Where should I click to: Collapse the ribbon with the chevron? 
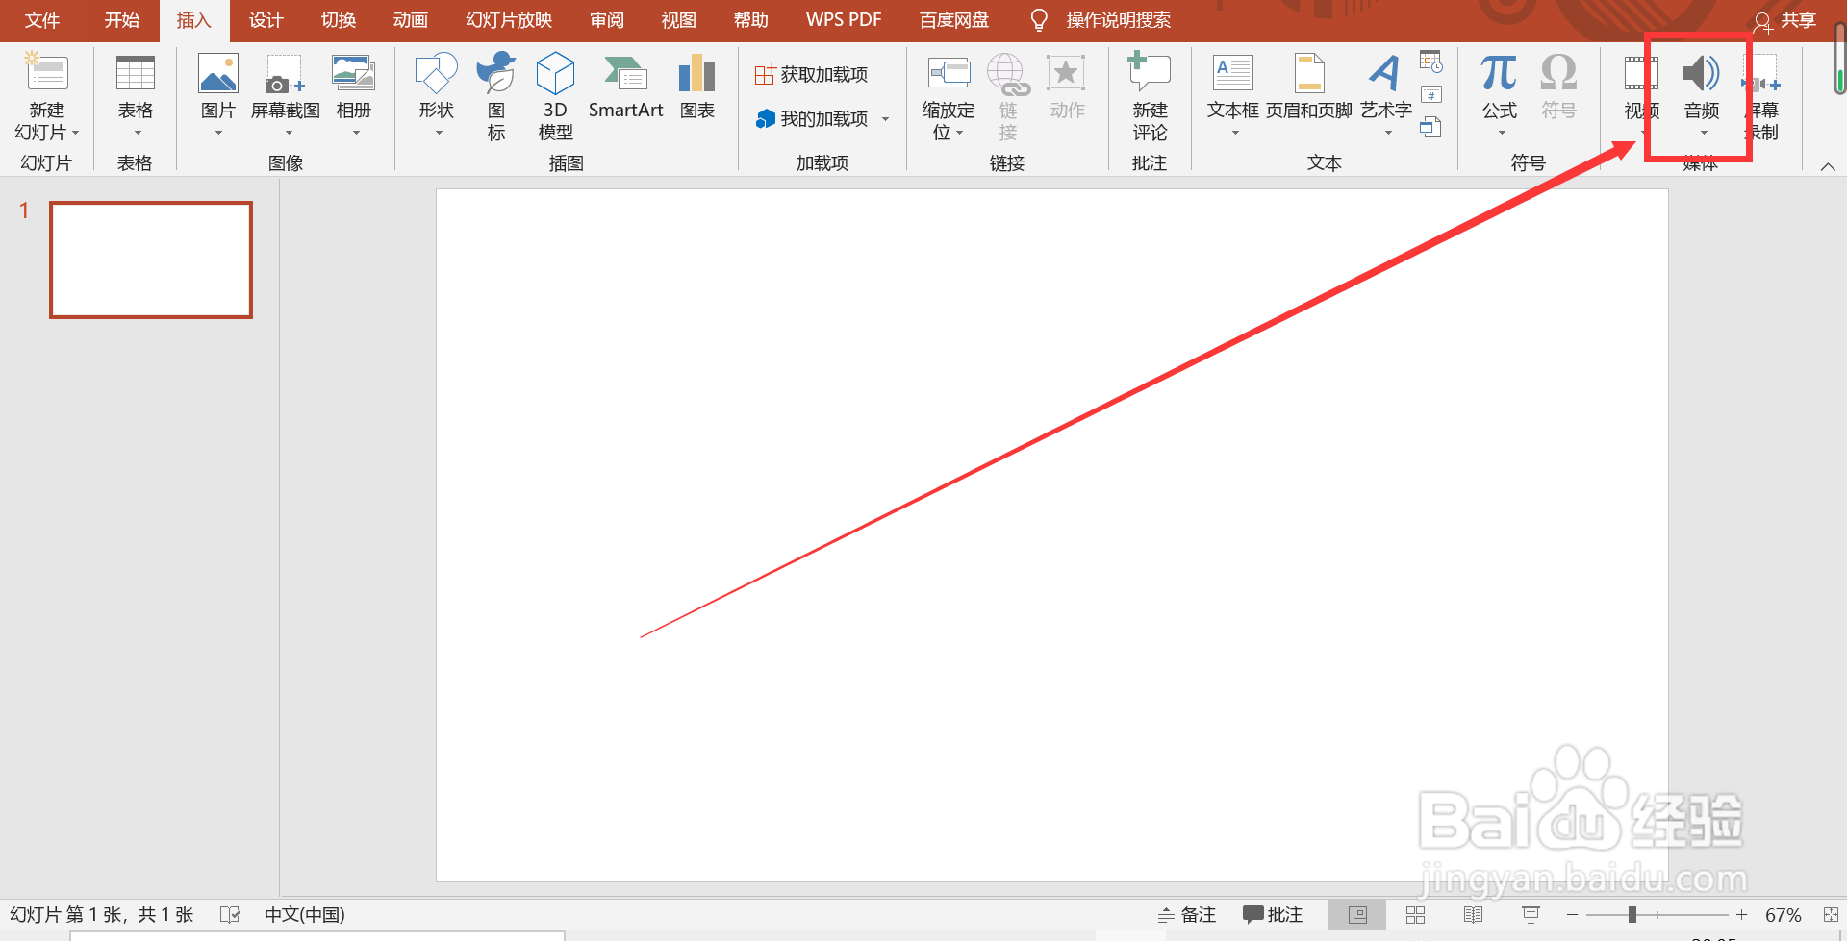pyautogui.click(x=1828, y=166)
